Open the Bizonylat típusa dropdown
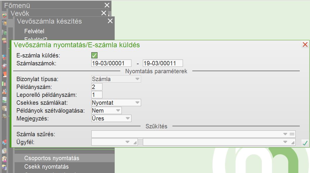 tap(116, 79)
